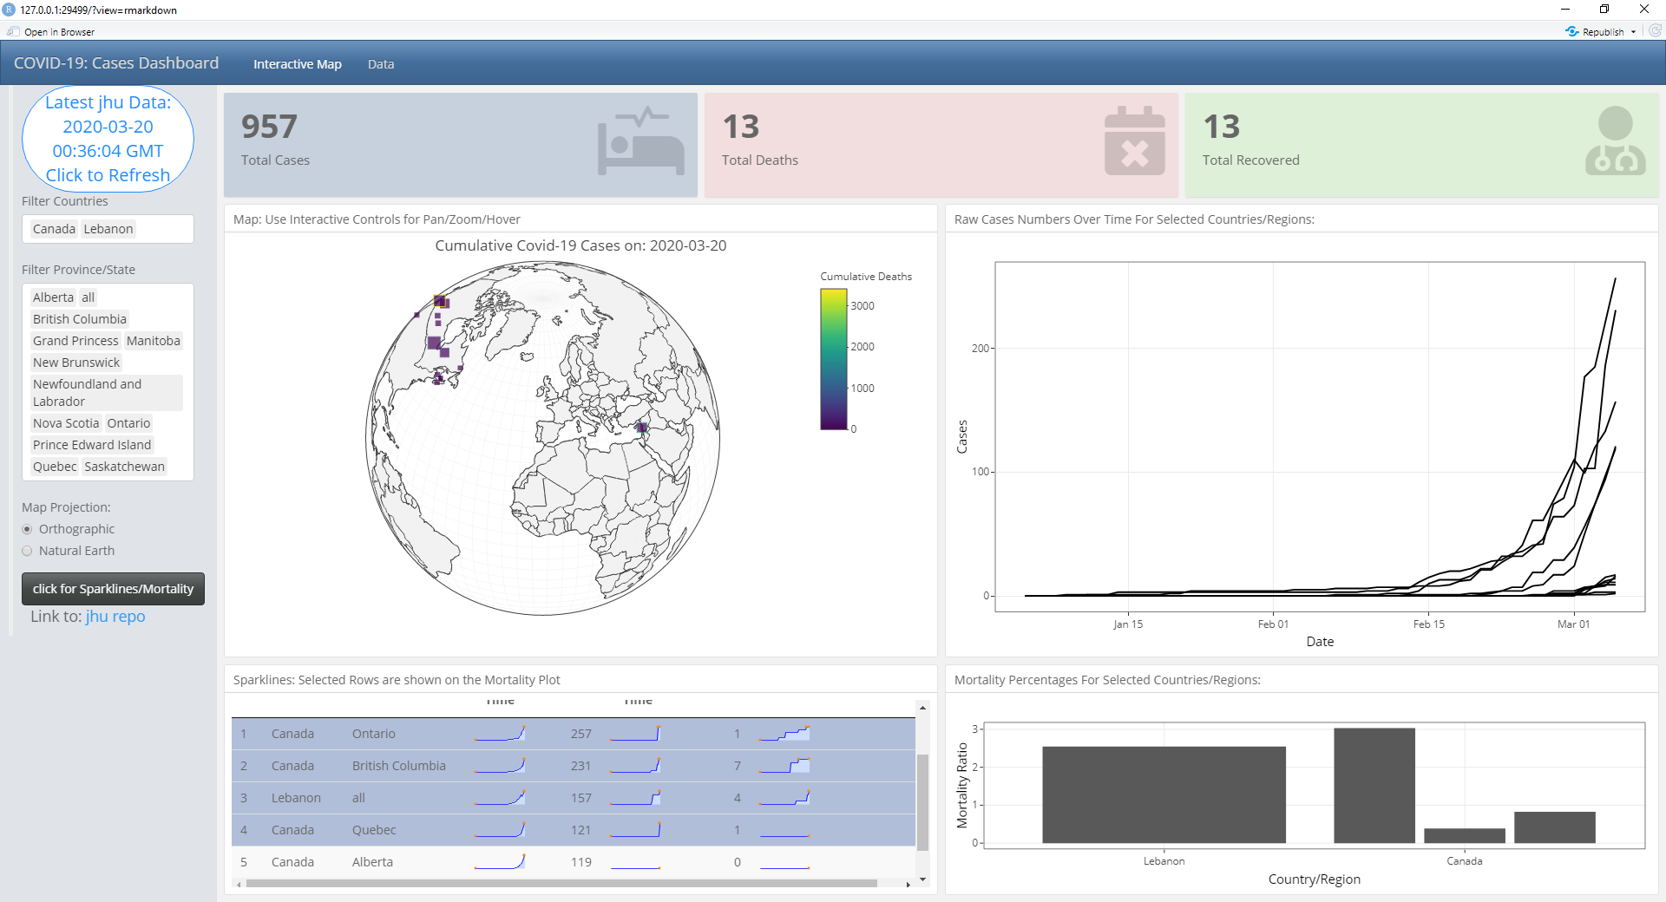Screen dimensions: 1666x902
Task: Select the Manitoba province tag
Action: click(154, 341)
